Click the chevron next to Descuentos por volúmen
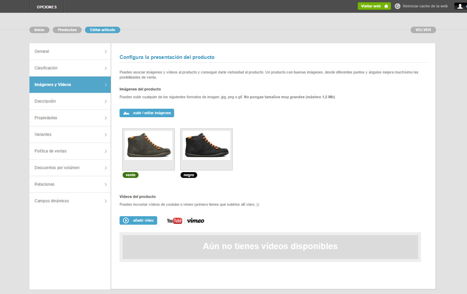Image resolution: width=467 pixels, height=294 pixels. pos(105,168)
